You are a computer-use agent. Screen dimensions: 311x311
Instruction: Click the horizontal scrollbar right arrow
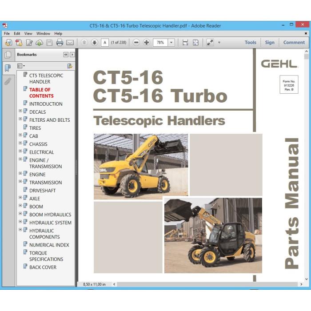click(x=301, y=284)
